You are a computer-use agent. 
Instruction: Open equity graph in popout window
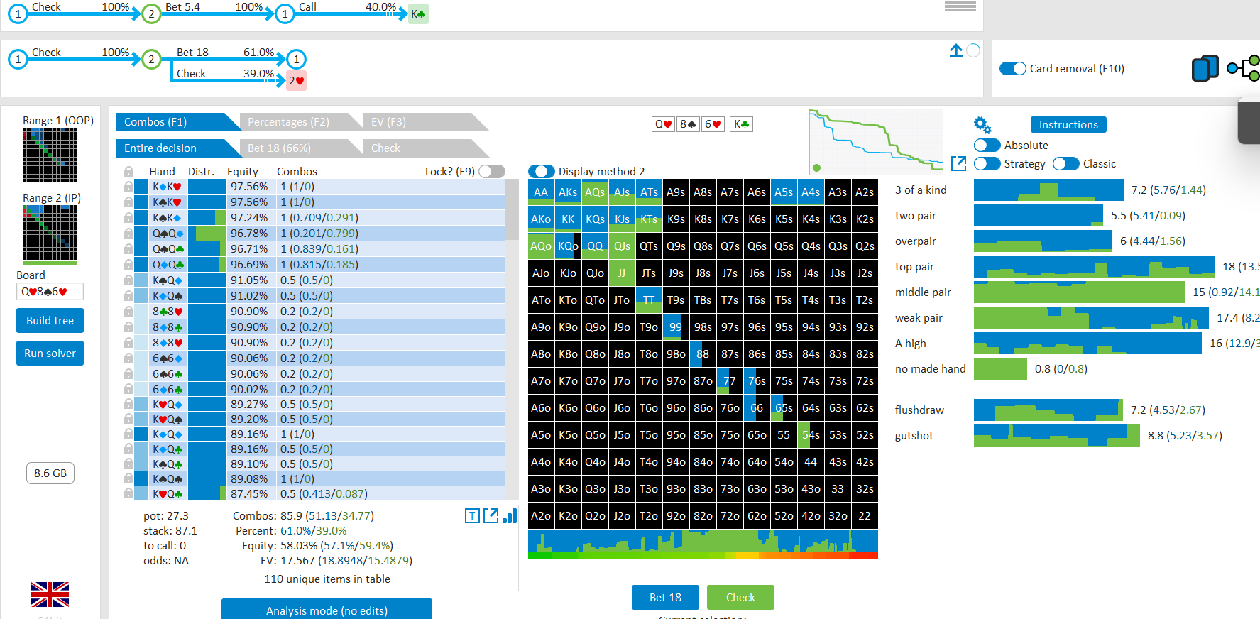[958, 163]
